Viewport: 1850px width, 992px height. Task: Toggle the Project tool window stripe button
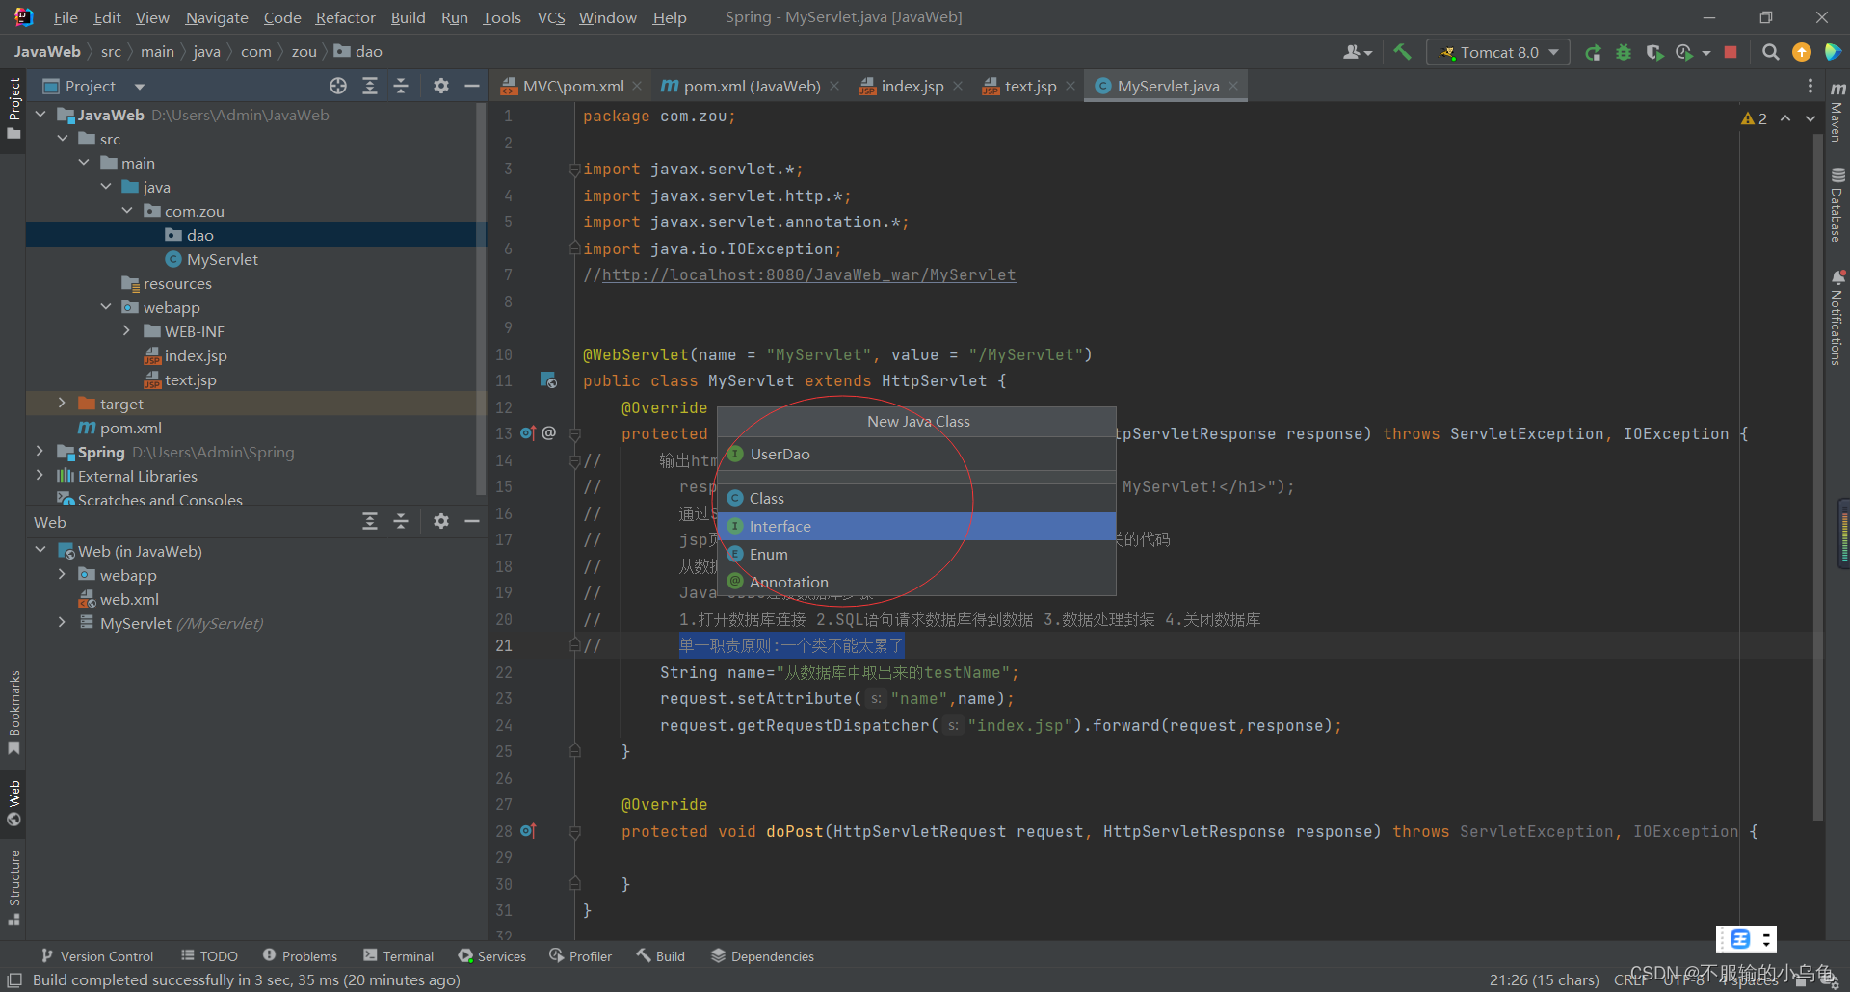coord(13,108)
